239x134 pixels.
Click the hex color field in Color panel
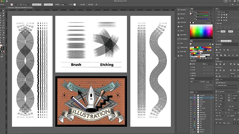[x=208, y=22]
